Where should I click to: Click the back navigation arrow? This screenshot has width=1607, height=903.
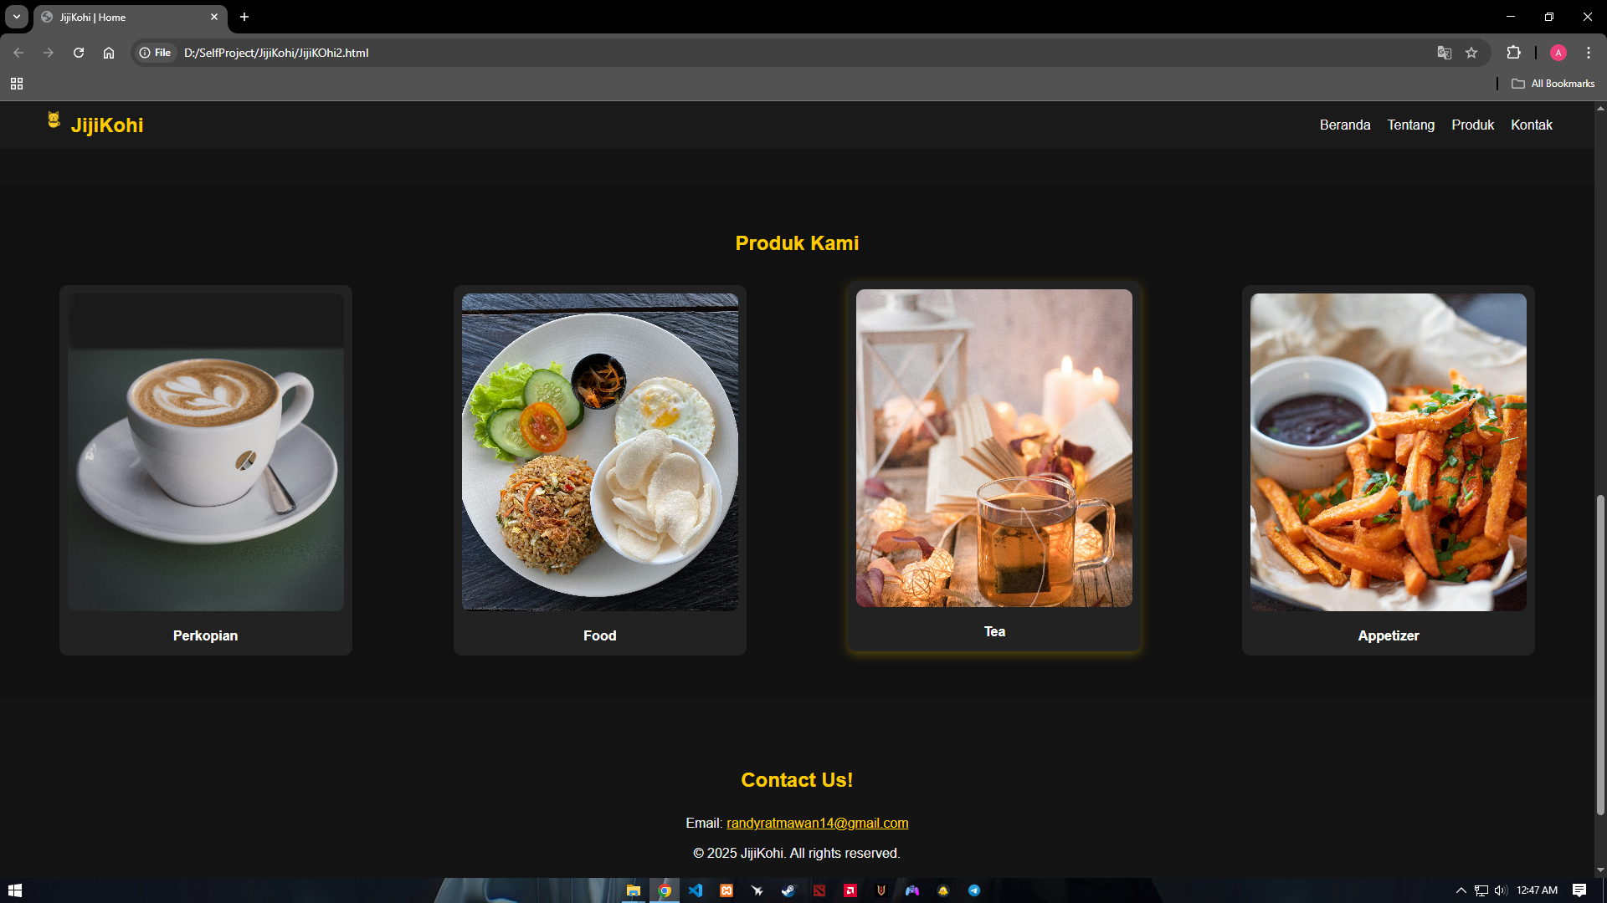click(18, 53)
